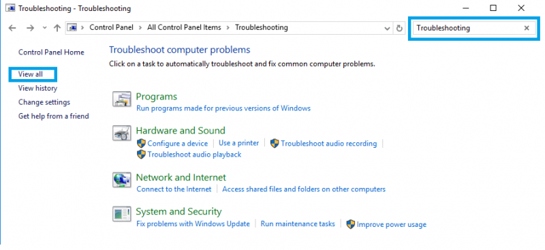
Task: Navigate up one level with up arrow
Action: coord(57,28)
